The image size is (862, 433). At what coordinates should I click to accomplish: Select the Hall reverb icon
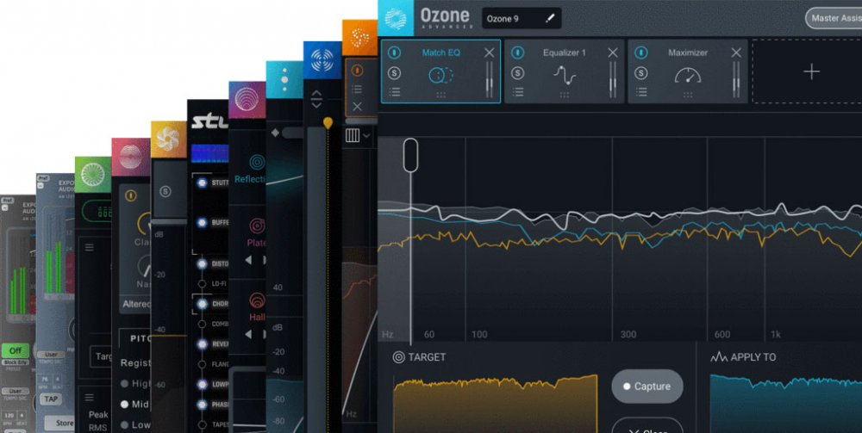click(257, 300)
